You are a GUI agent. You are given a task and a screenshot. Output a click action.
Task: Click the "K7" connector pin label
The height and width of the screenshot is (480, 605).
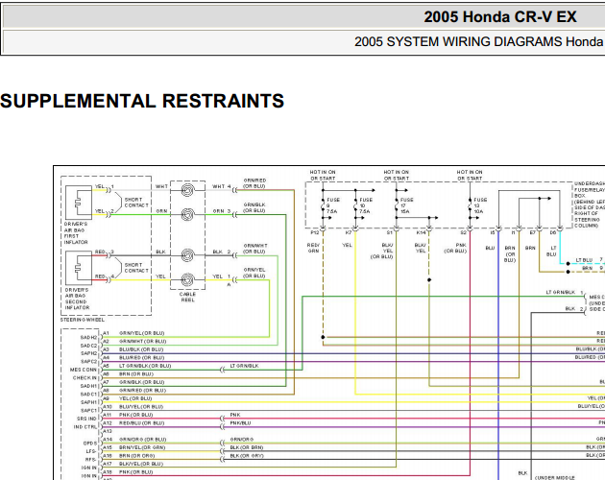pos(348,232)
